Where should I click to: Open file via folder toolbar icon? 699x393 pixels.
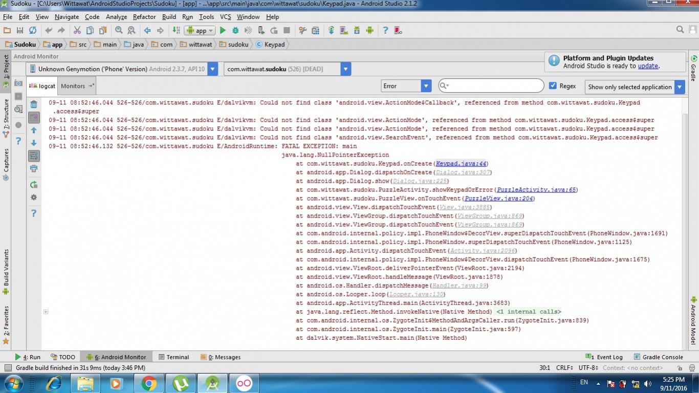tap(7, 31)
